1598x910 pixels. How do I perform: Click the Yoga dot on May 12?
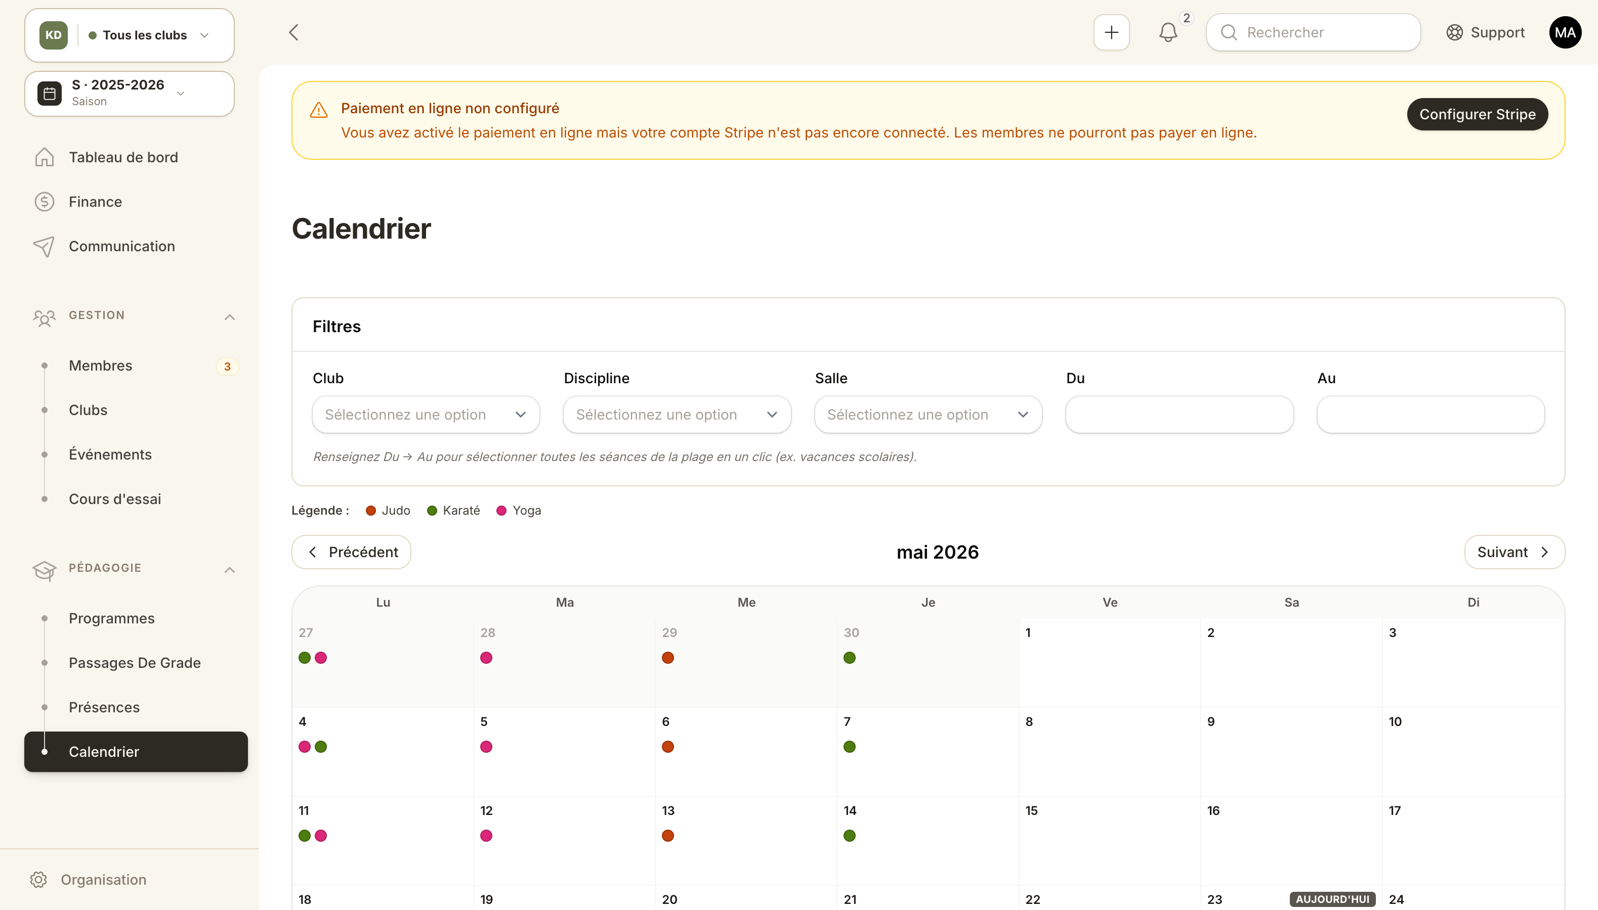tap(486, 836)
